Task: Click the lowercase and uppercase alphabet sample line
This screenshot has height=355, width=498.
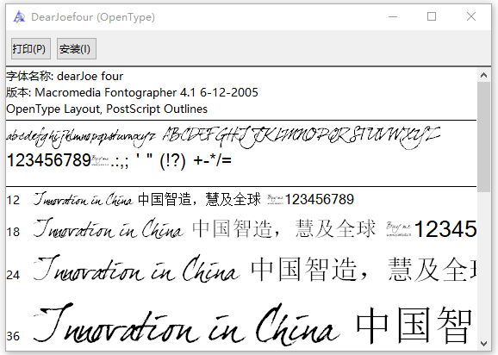Action: point(223,137)
